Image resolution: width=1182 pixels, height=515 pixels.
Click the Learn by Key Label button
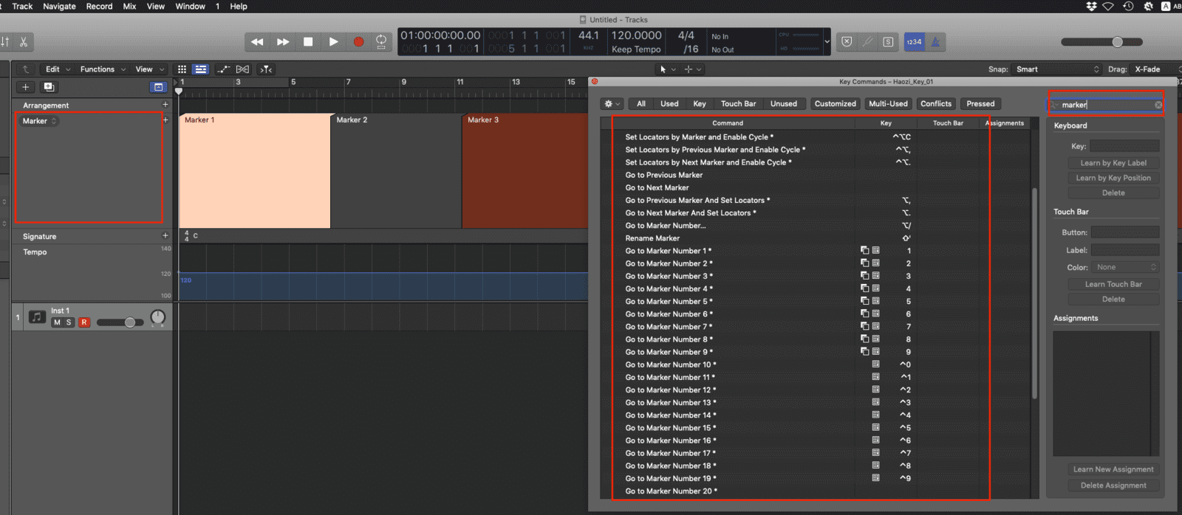[1113, 163]
